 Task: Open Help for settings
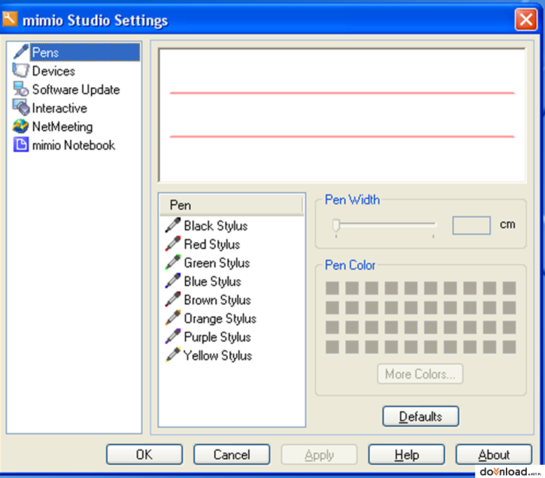pos(407,454)
